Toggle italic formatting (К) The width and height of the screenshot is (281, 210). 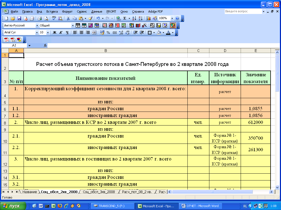point(61,33)
